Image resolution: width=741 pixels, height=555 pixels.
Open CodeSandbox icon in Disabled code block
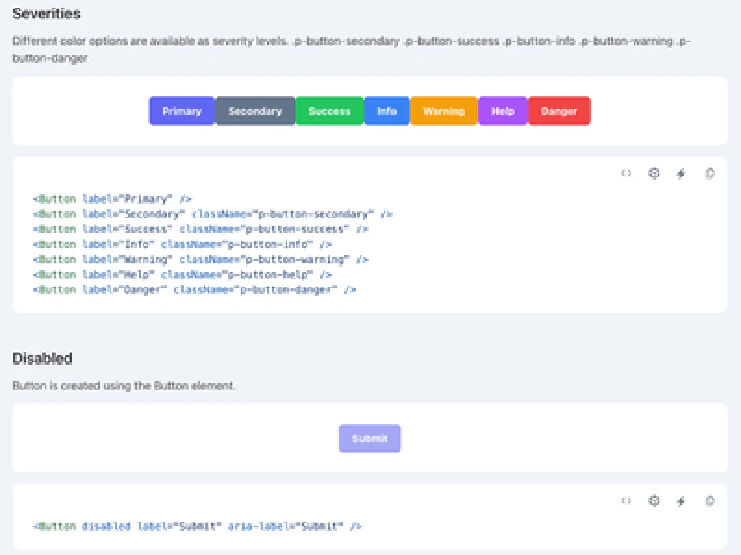tap(654, 501)
